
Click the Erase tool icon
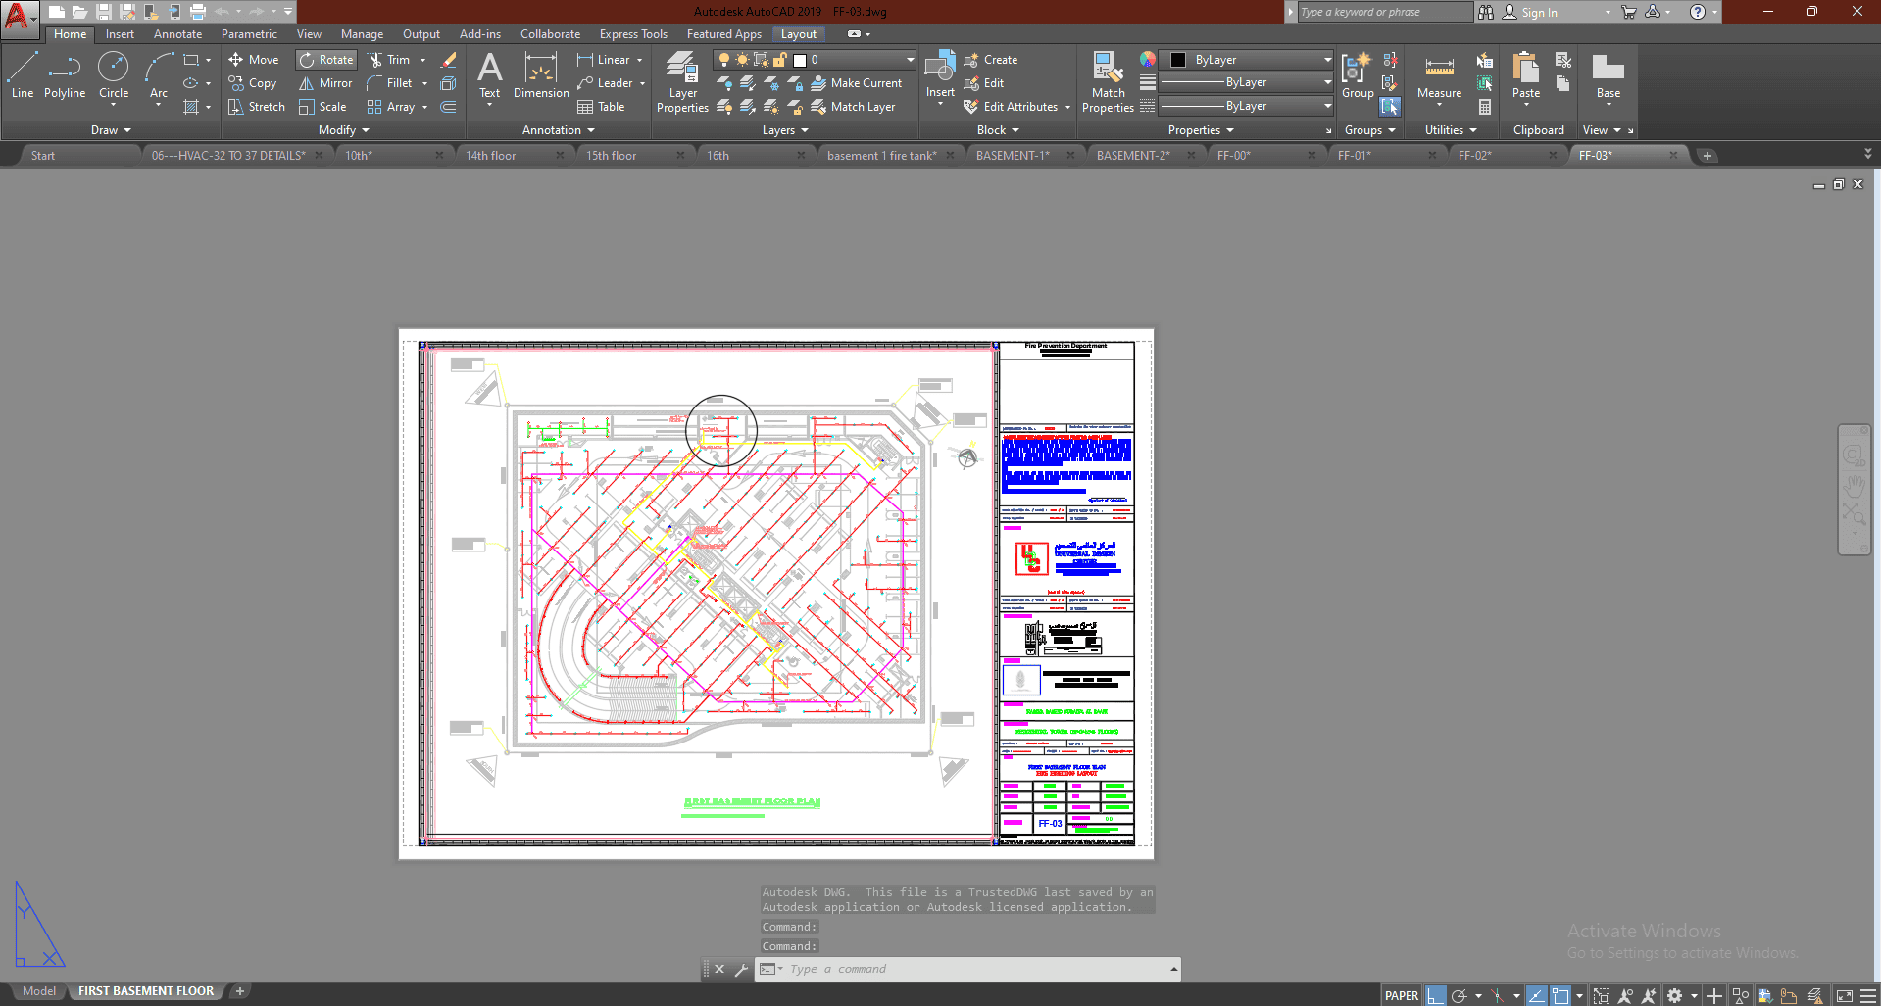pos(449,60)
